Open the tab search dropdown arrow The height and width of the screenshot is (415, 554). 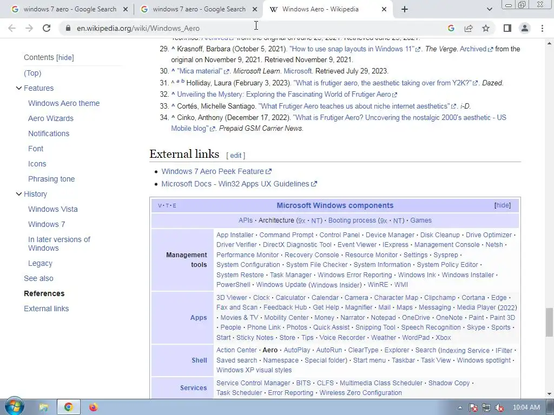489,10
